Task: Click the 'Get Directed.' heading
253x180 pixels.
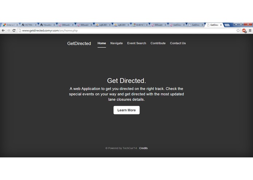Action: pos(127,81)
